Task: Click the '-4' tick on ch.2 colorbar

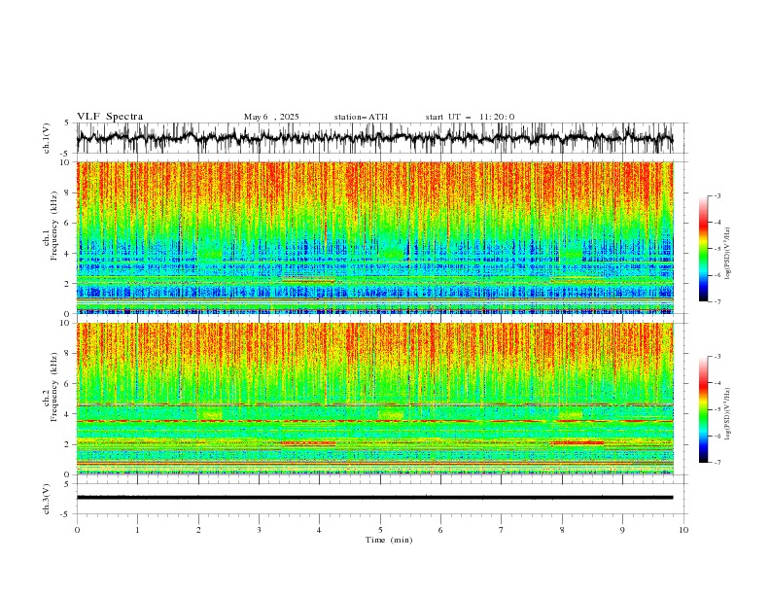Action: [717, 383]
